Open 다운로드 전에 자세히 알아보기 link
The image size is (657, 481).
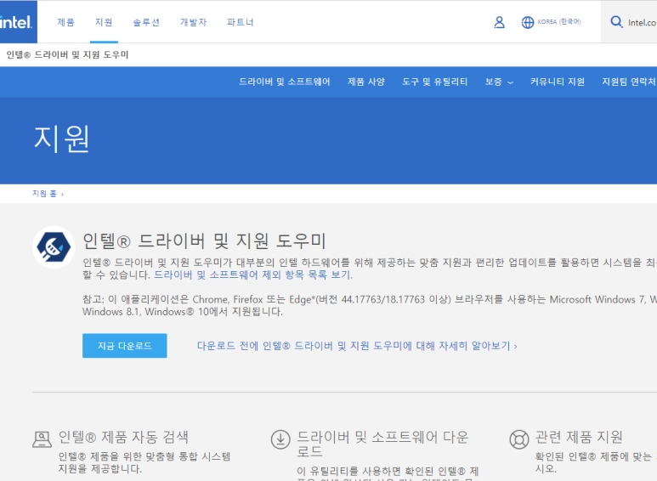pos(357,346)
